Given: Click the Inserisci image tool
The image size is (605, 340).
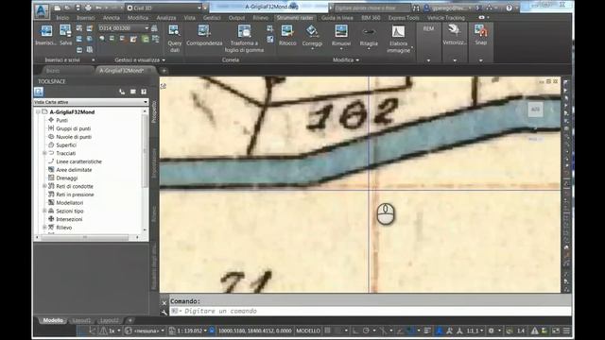Looking at the screenshot, I should click(x=46, y=35).
